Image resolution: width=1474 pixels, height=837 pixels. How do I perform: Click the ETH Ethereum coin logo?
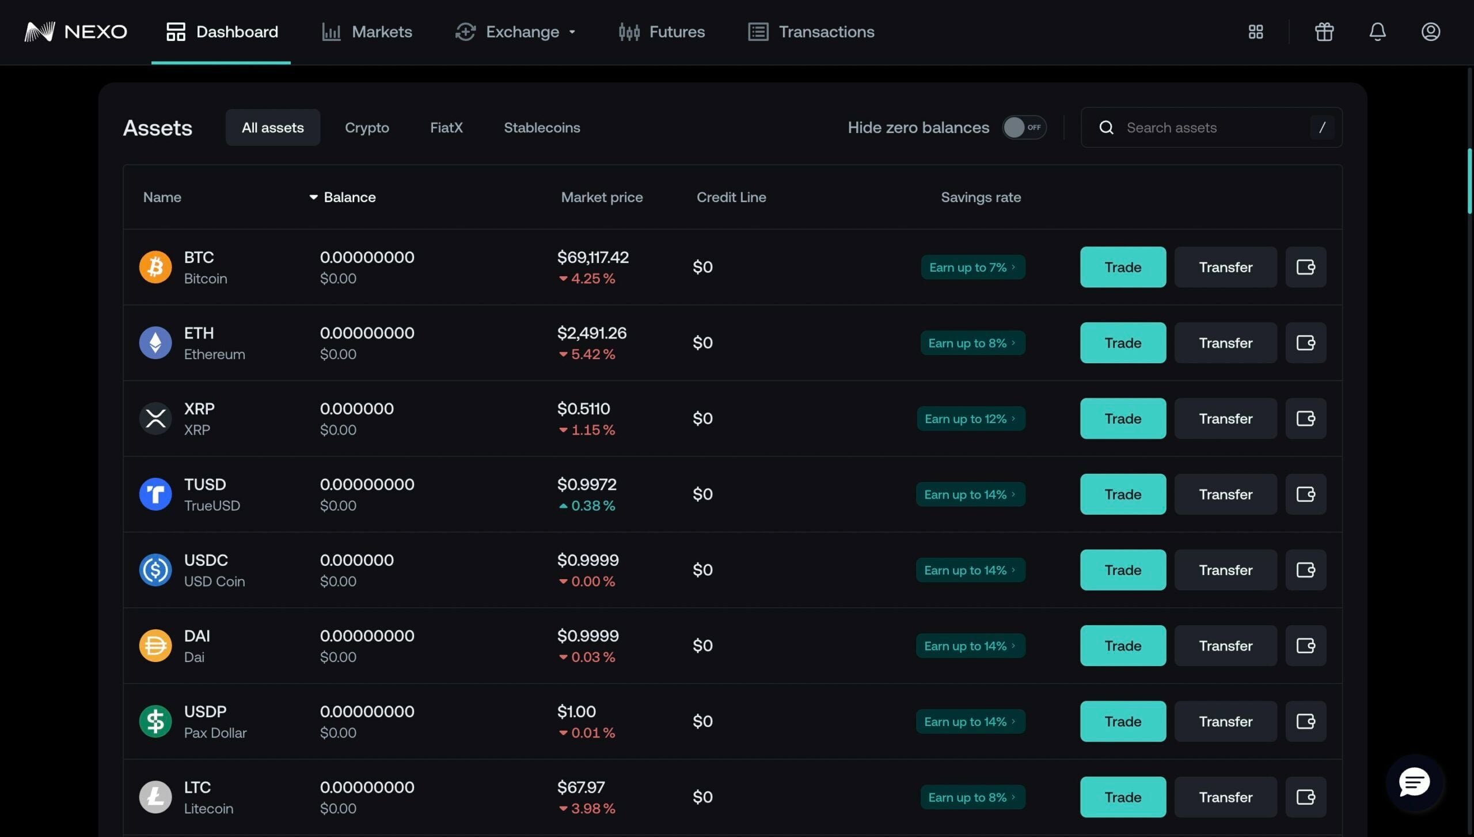click(x=155, y=343)
